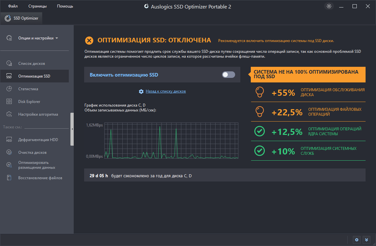
Task: Click the settings gear icon in status bar
Action: [x=356, y=240]
